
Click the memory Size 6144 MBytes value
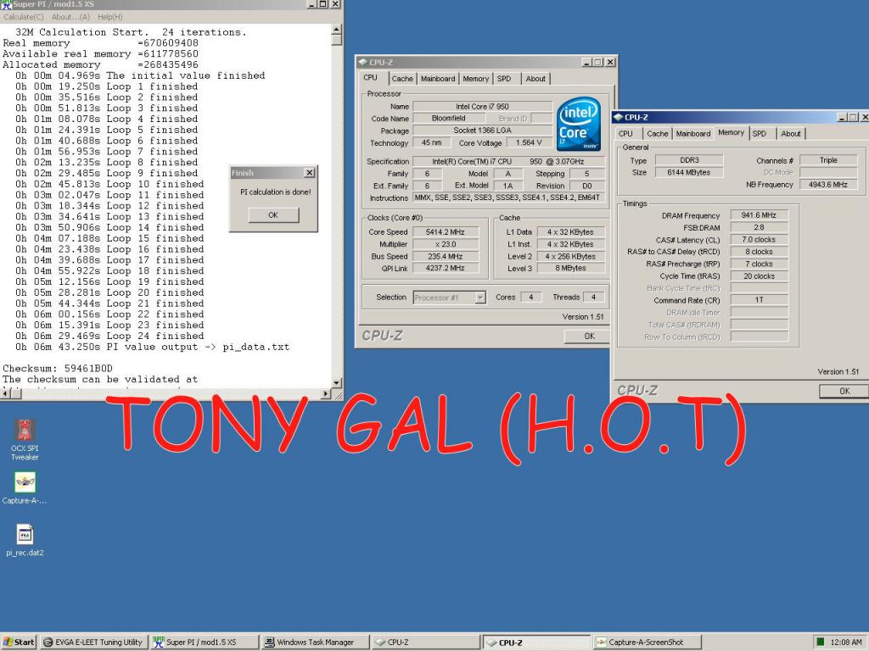689,172
